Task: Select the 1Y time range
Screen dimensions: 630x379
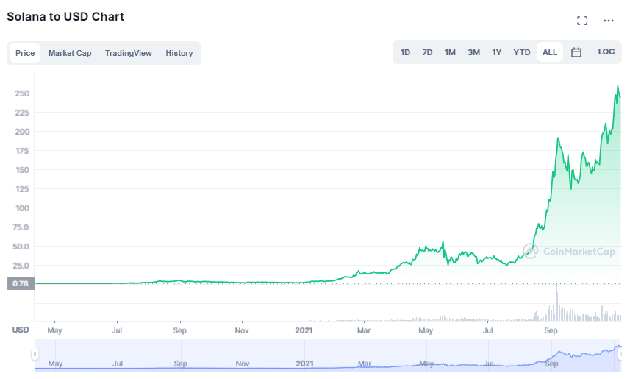Action: [497, 52]
